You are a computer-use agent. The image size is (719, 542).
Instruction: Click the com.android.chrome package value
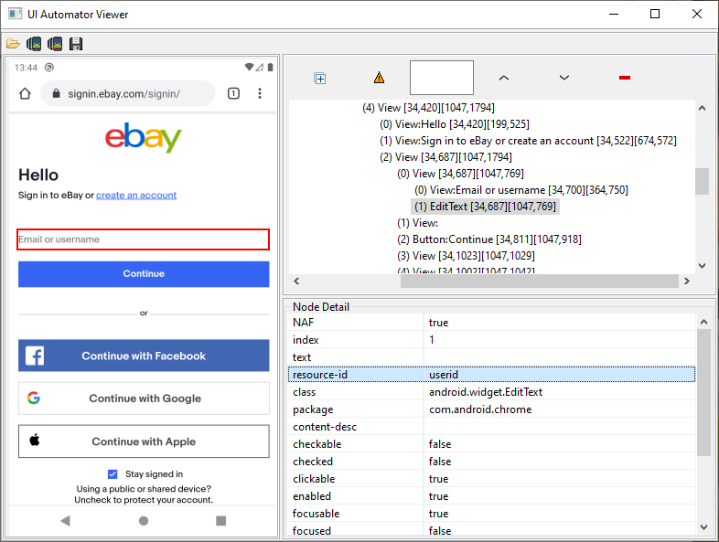point(480,409)
